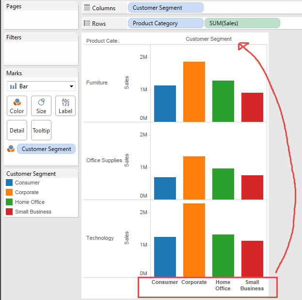The height and width of the screenshot is (300, 302).
Task: Click the Office Supplies Small Business bar
Action: point(252,187)
